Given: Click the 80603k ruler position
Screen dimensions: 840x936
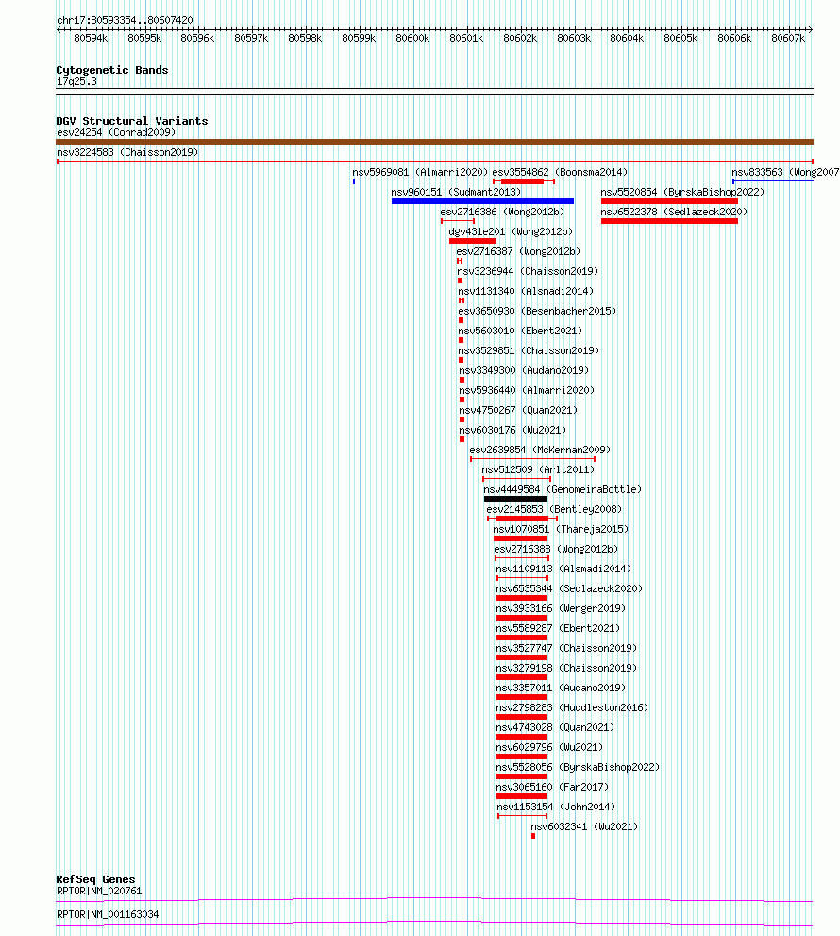Looking at the screenshot, I should (574, 38).
